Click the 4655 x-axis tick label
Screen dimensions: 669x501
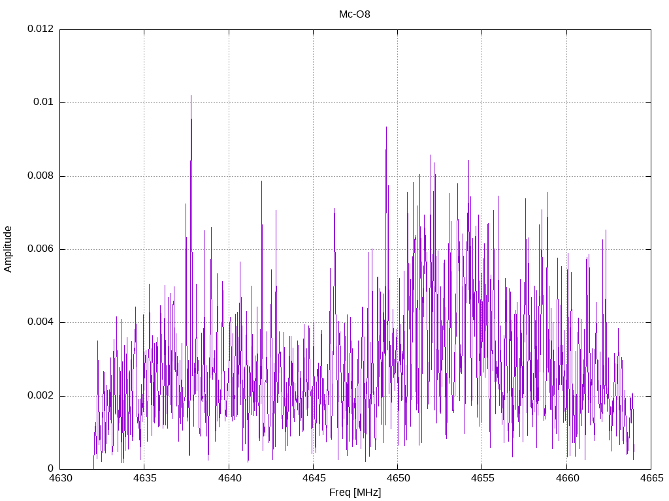pos(483,478)
